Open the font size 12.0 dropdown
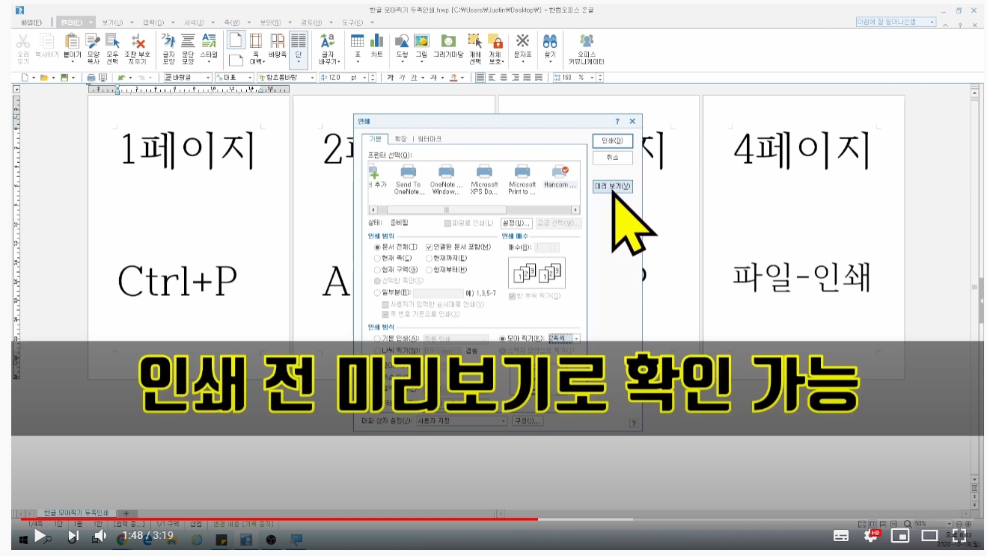Screen dimensions: 987x556 364,78
